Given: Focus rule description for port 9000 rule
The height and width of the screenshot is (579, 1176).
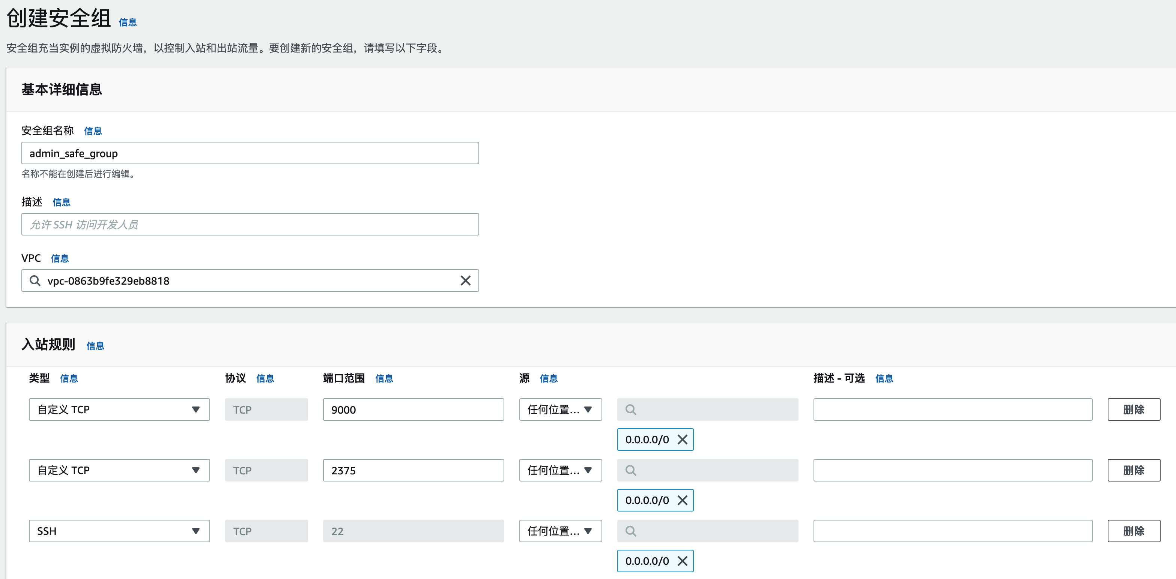Looking at the screenshot, I should click(x=953, y=409).
